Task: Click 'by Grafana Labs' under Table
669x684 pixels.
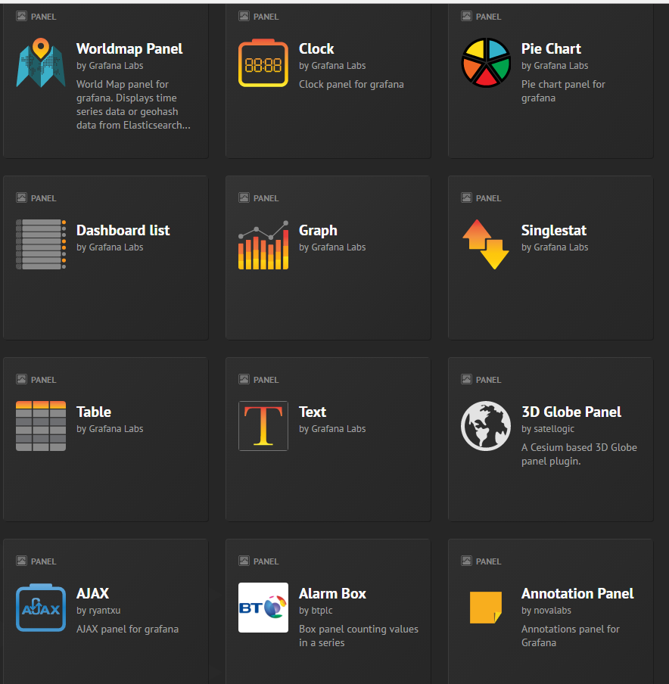Action: click(110, 429)
